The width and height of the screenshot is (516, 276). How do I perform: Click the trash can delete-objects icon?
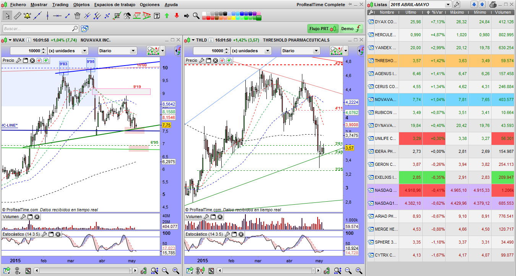click(x=77, y=16)
